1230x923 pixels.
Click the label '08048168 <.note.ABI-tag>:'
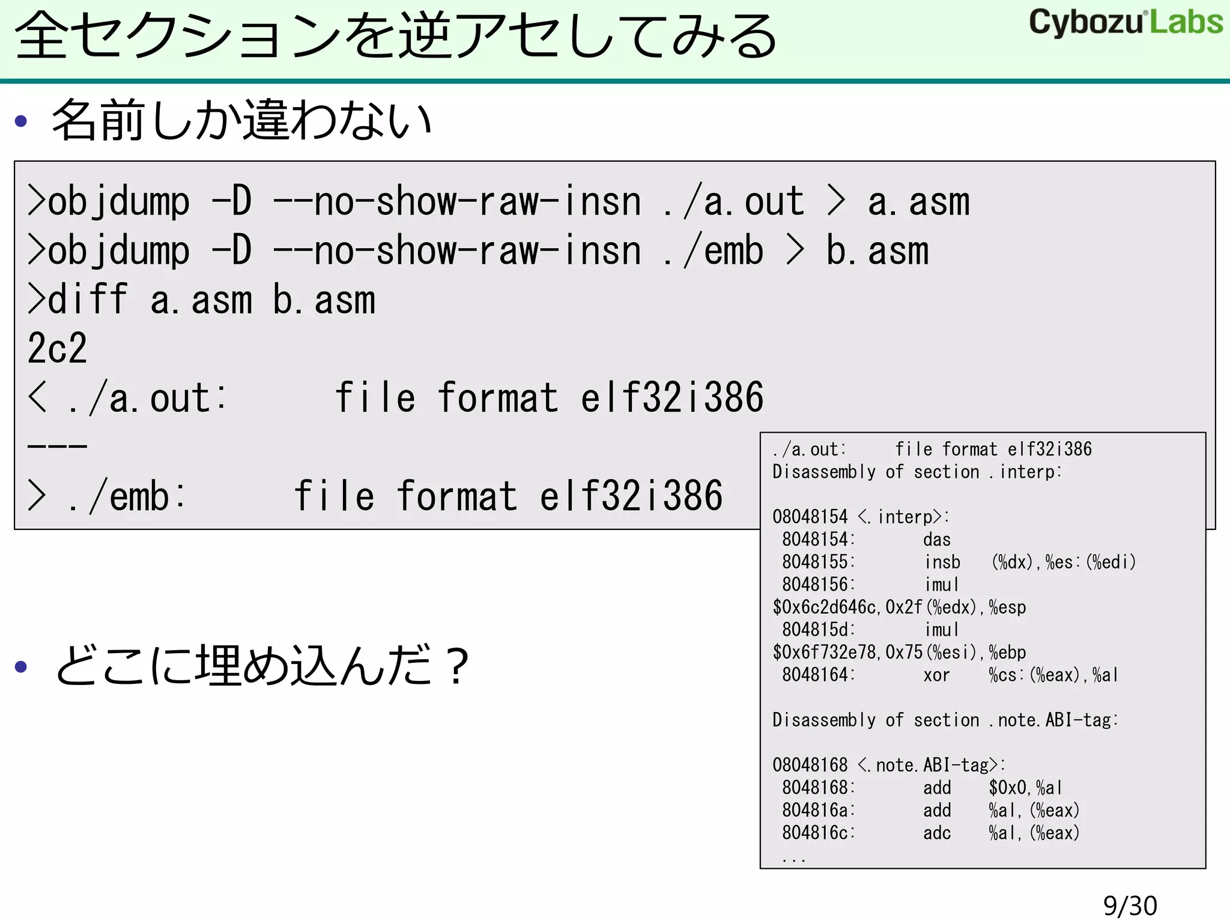pos(889,765)
